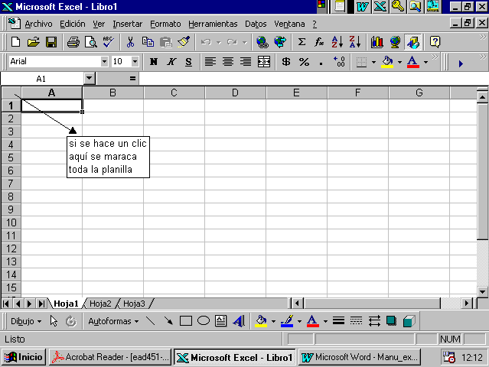The width and height of the screenshot is (489, 367).
Task: Apply blue Line Color in Drawing toolbar
Action: tap(287, 321)
